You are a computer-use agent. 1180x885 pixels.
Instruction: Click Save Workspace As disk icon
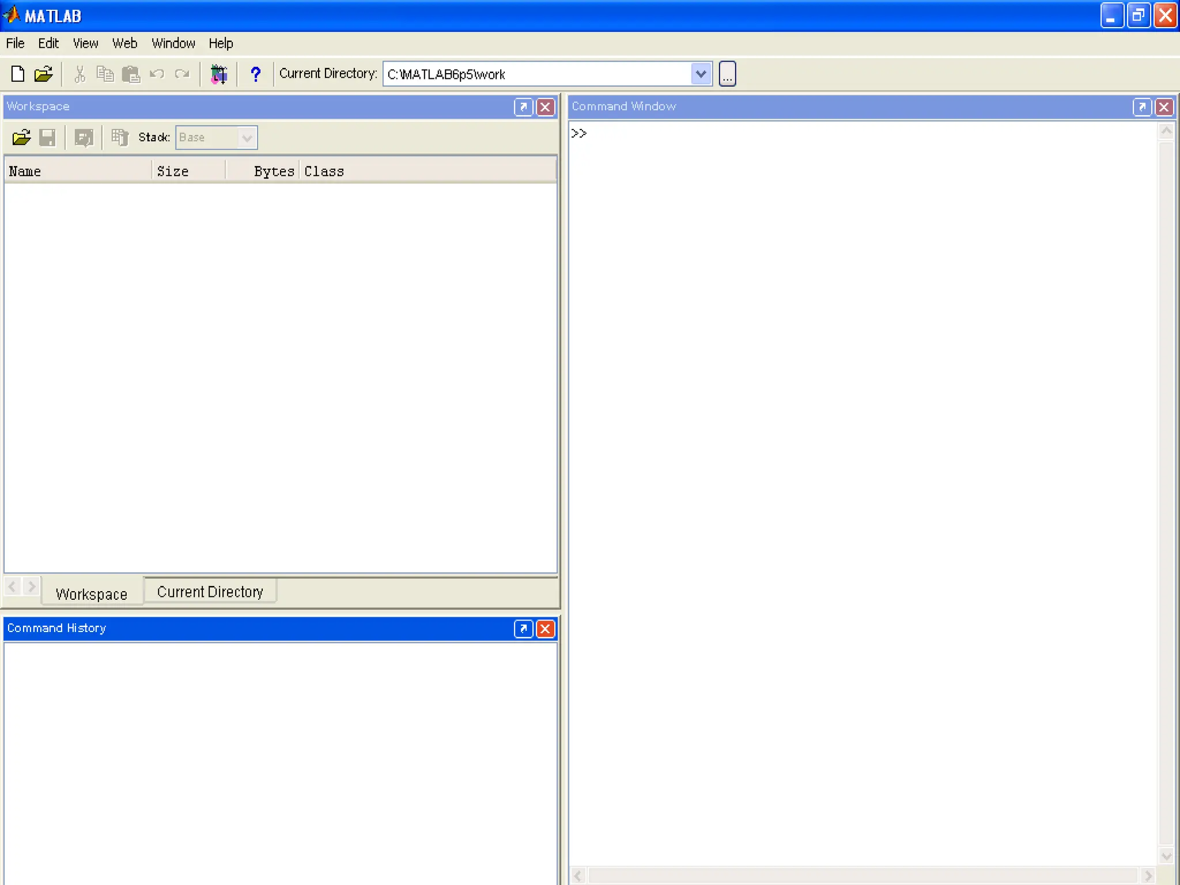(x=47, y=138)
